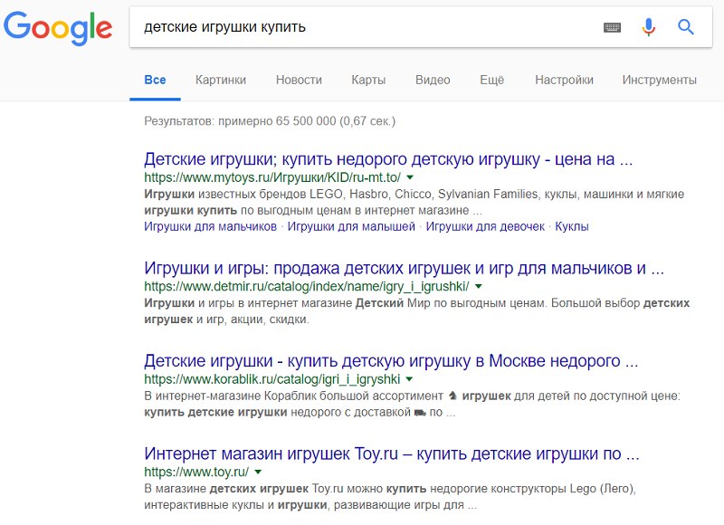This screenshot has height=525, width=724.
Task: Expand the Ещё menu
Action: tap(491, 80)
